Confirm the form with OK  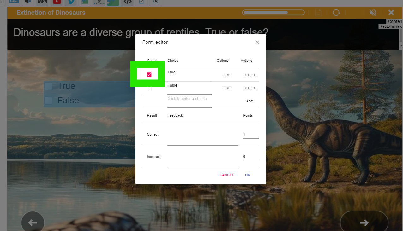(248, 175)
